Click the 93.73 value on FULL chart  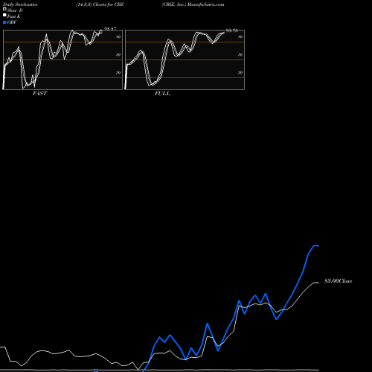232,31
